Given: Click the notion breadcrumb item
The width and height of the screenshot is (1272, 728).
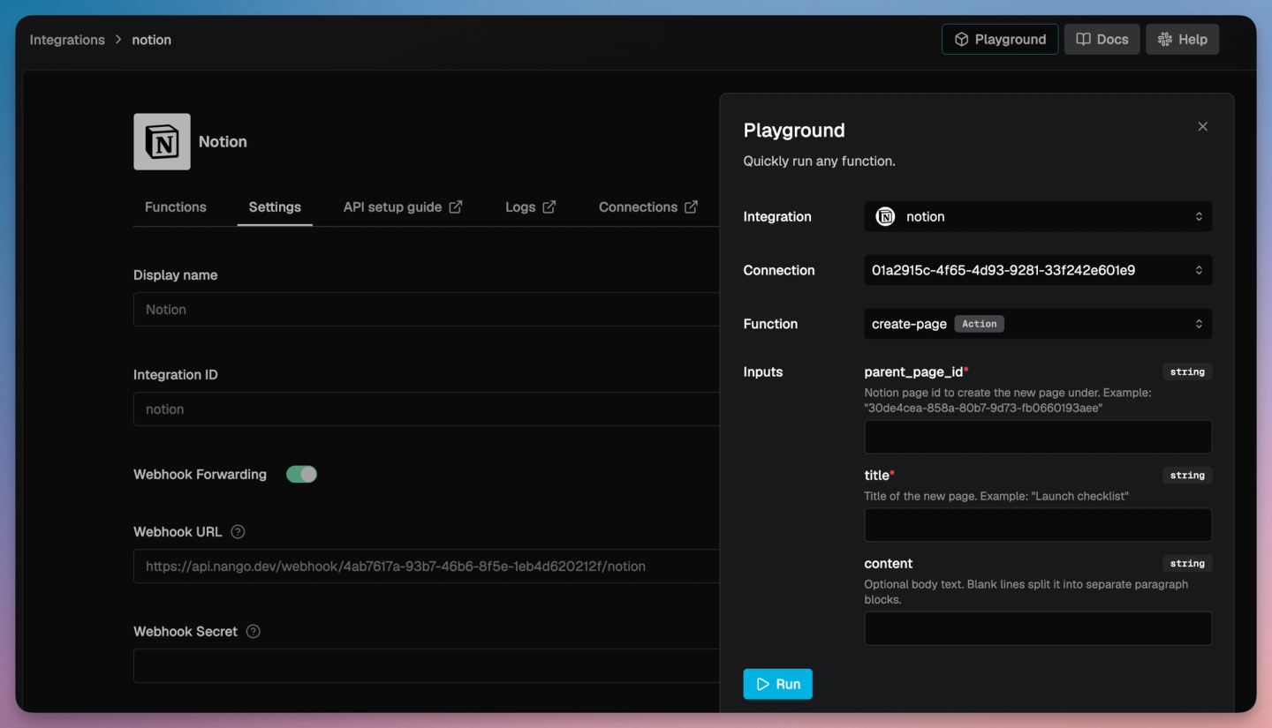Looking at the screenshot, I should pyautogui.click(x=152, y=40).
